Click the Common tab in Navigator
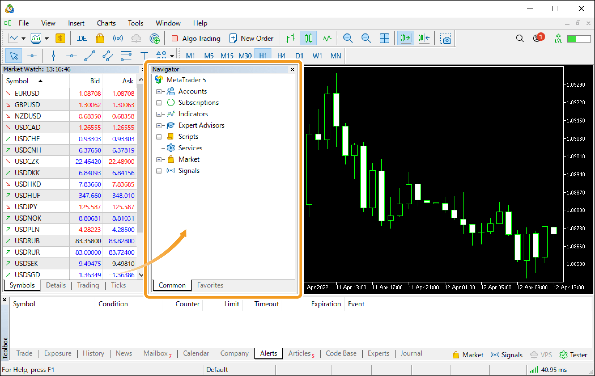Image resolution: width=595 pixels, height=376 pixels. coord(171,285)
